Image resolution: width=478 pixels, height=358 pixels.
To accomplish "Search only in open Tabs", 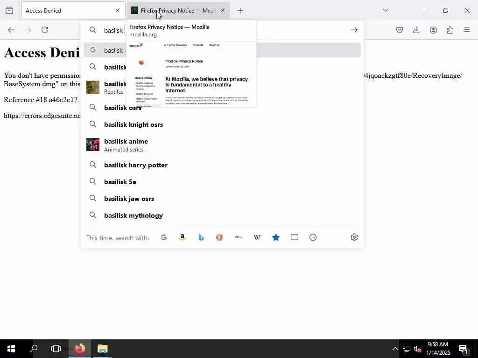I will 295,237.
